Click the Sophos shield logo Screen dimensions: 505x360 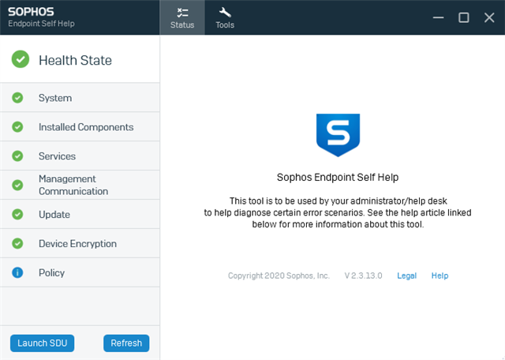pos(338,135)
